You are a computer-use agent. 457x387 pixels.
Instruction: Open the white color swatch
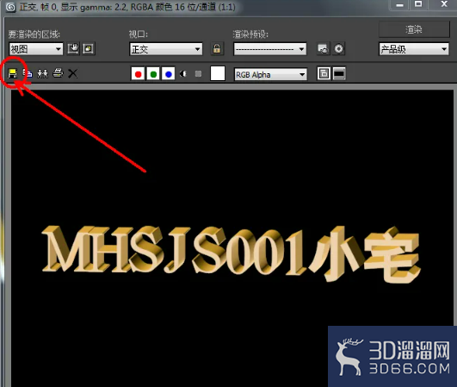218,73
